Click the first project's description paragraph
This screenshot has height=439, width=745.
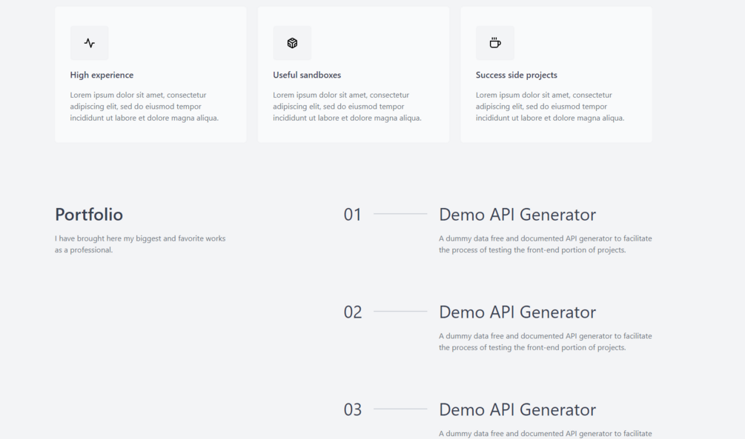pos(546,244)
